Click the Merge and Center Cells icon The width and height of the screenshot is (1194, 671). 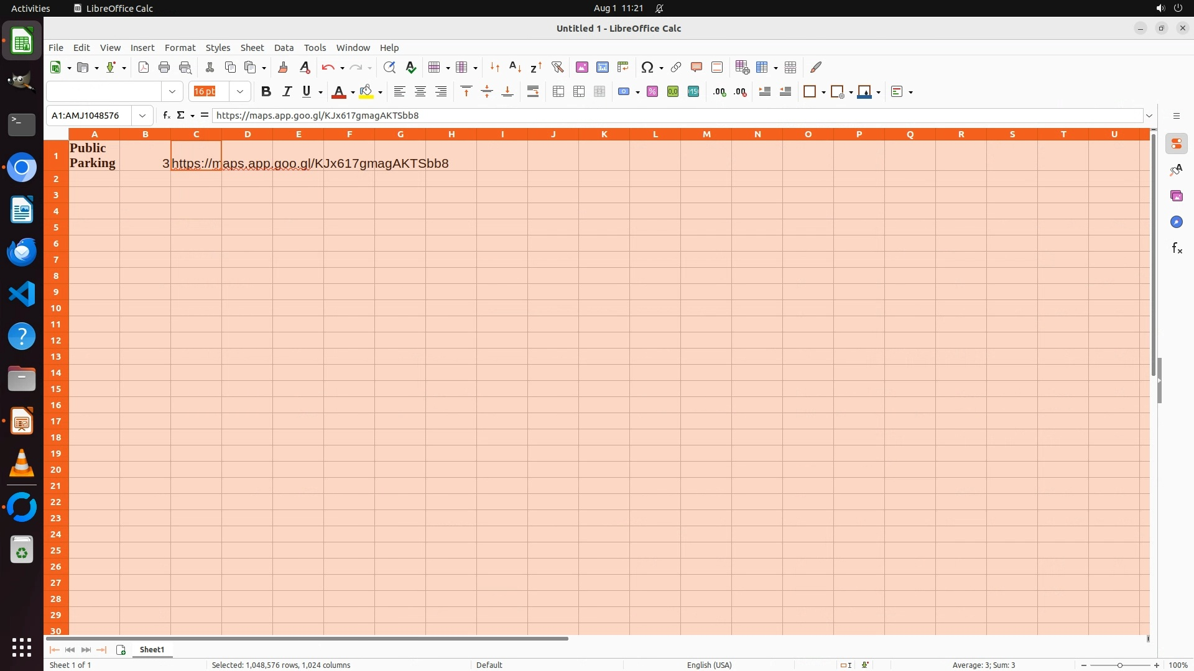[x=558, y=92]
